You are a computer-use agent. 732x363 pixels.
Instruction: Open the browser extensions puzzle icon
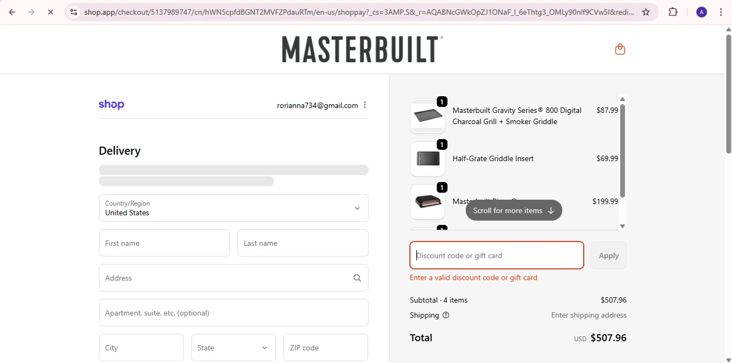pyautogui.click(x=673, y=12)
